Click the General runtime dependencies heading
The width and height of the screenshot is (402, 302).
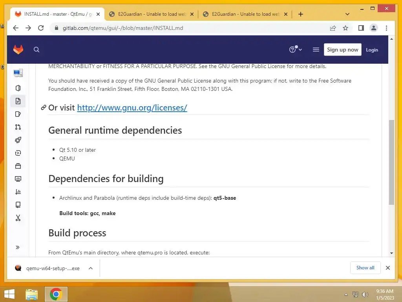click(115, 130)
